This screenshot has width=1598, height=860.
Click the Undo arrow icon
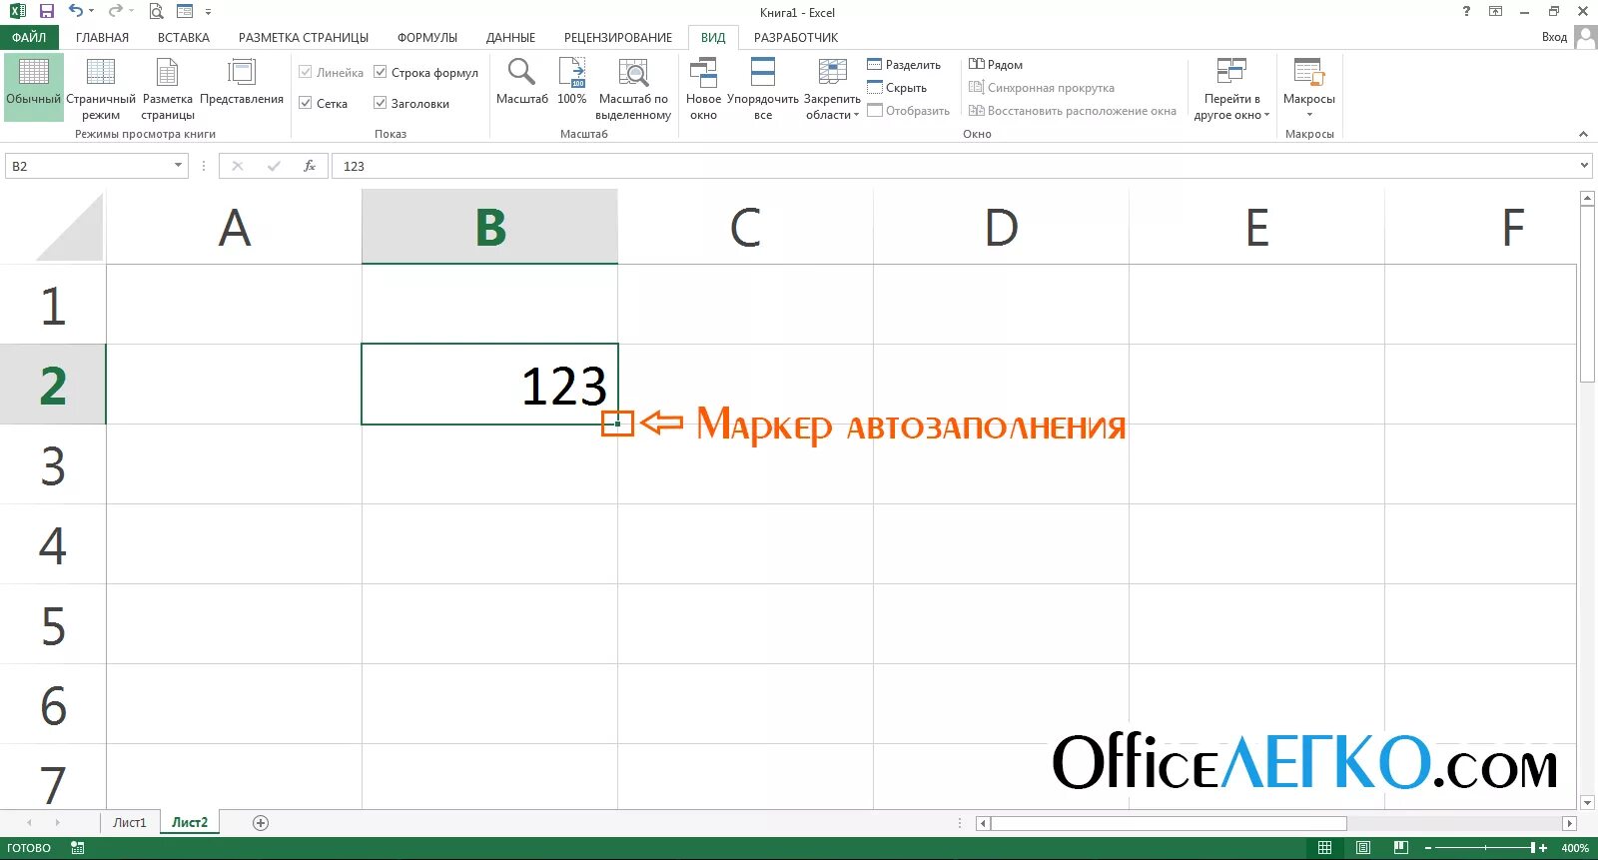tap(75, 11)
